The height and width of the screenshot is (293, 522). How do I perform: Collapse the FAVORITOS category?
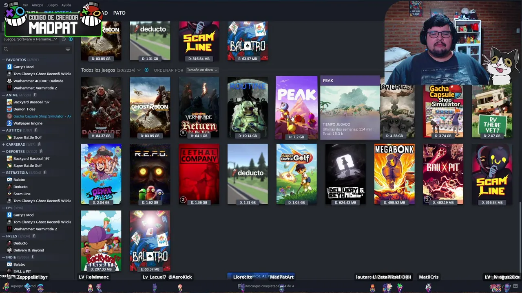4,60
